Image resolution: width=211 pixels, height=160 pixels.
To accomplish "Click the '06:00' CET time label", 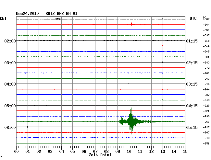I will point(10,127).
